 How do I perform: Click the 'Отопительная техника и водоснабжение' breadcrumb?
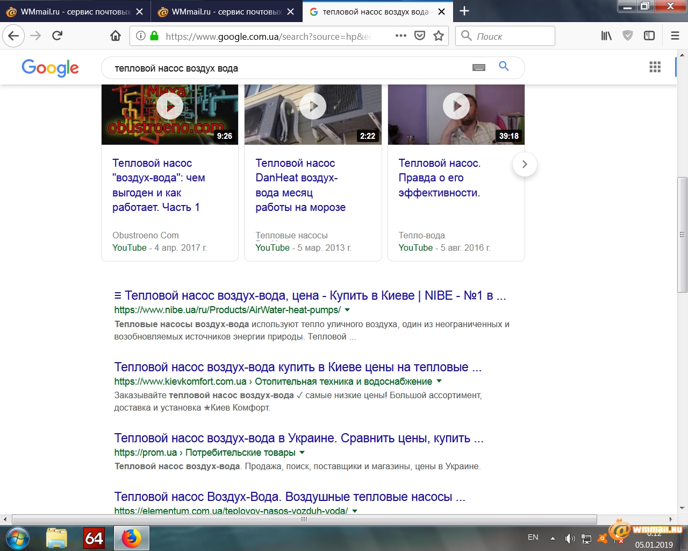(x=343, y=382)
